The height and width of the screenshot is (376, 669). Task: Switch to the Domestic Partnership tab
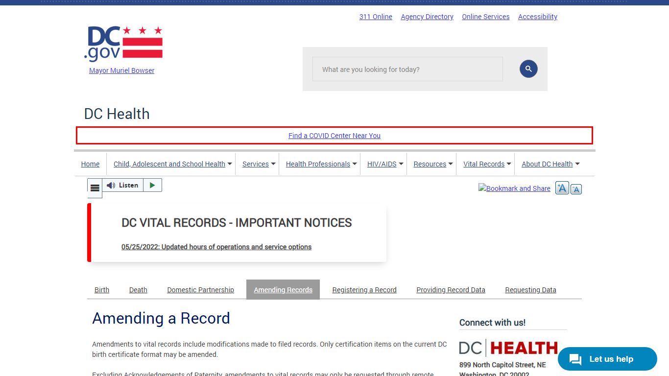(x=201, y=290)
